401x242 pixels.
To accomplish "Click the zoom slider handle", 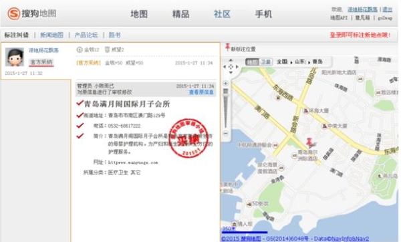I will pyautogui.click(x=226, y=91).
